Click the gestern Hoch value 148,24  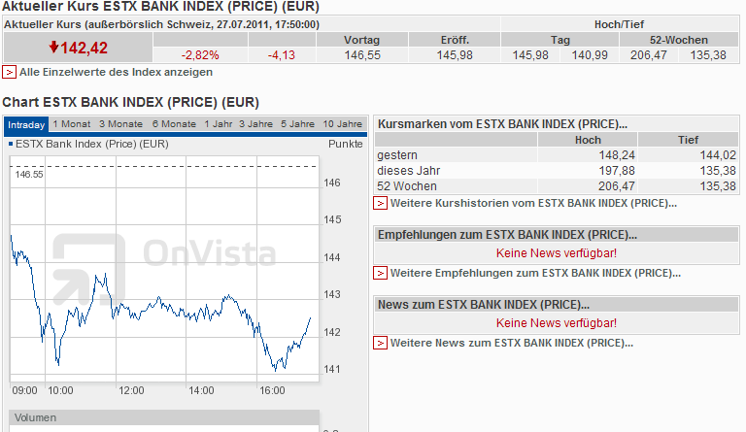pyautogui.click(x=617, y=155)
